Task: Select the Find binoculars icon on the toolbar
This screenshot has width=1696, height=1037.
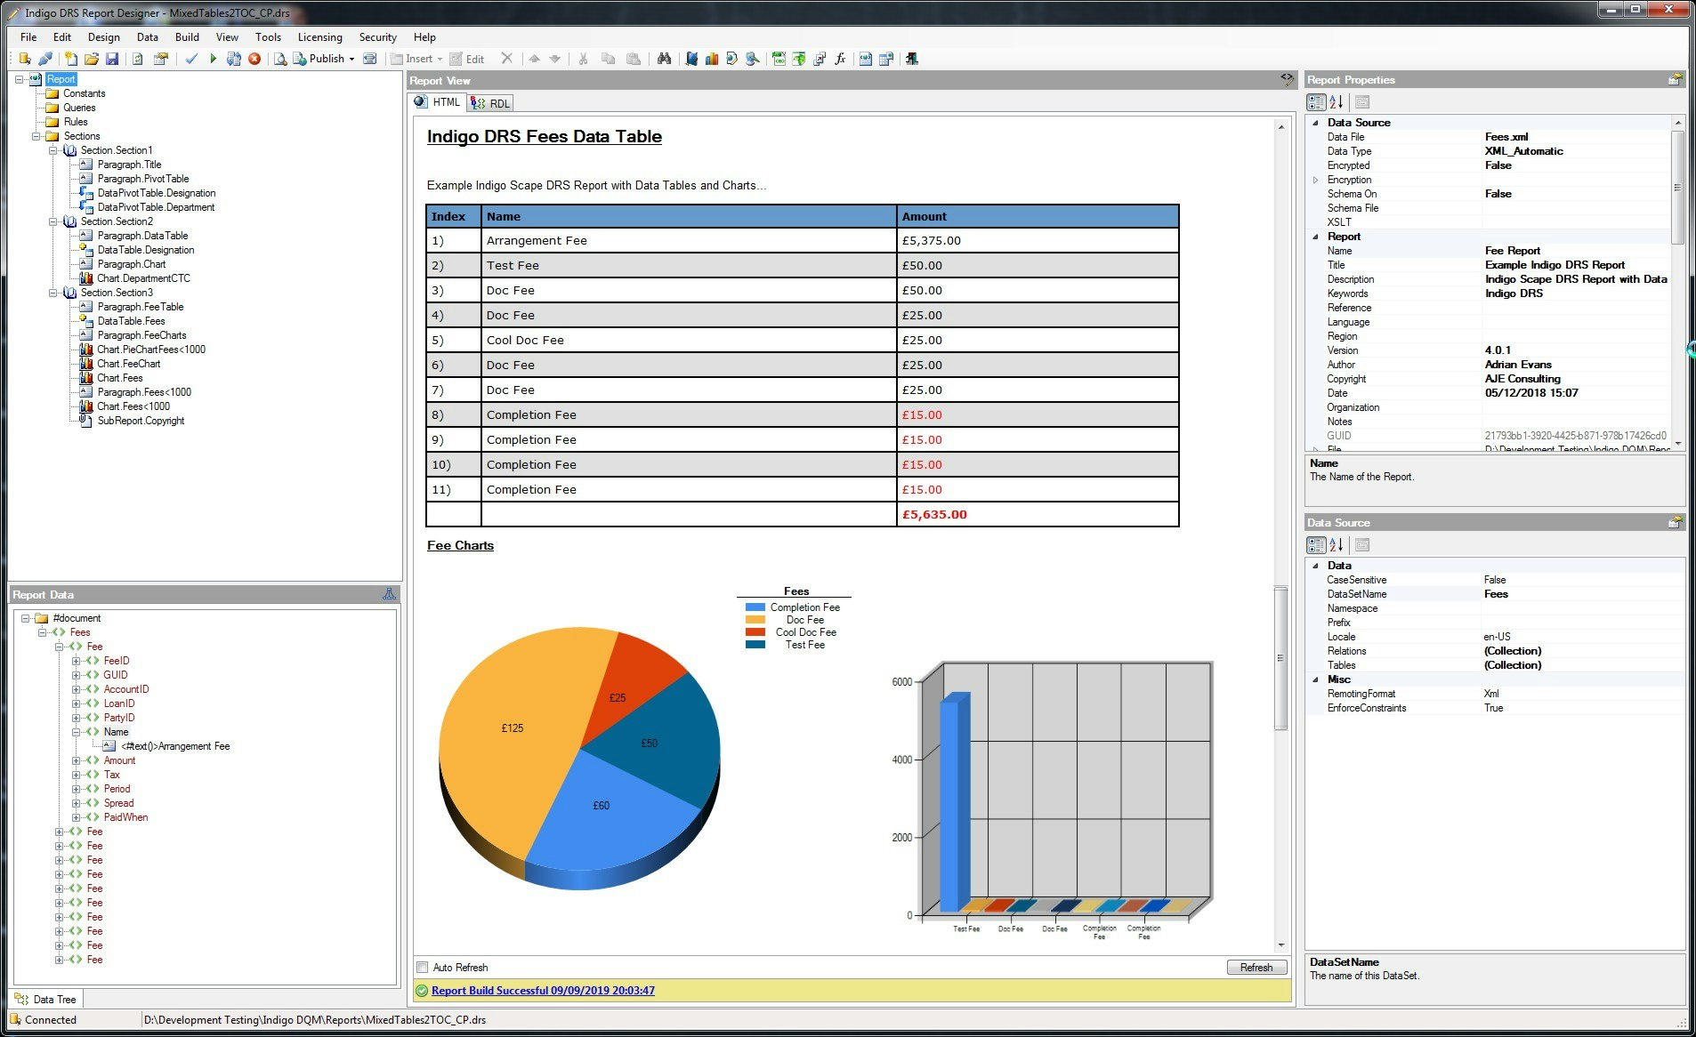Action: coord(666,59)
